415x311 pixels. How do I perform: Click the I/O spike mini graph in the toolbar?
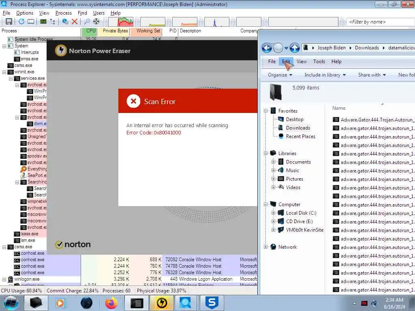(x=217, y=22)
